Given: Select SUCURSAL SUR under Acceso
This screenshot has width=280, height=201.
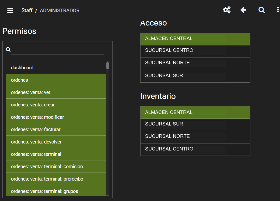Looking at the screenshot, I should (x=195, y=76).
